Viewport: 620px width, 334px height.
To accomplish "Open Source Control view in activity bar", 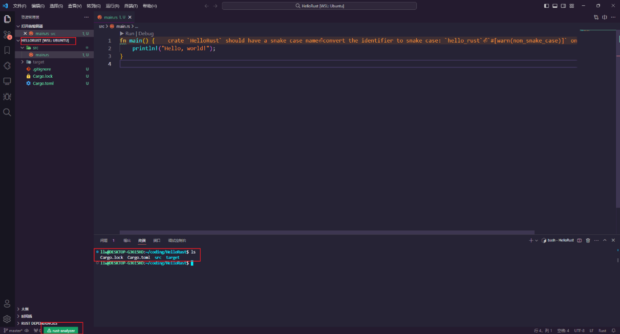I will click(7, 35).
